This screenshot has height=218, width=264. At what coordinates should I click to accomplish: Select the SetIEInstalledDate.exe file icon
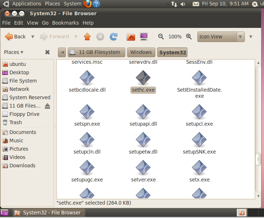click(x=199, y=78)
